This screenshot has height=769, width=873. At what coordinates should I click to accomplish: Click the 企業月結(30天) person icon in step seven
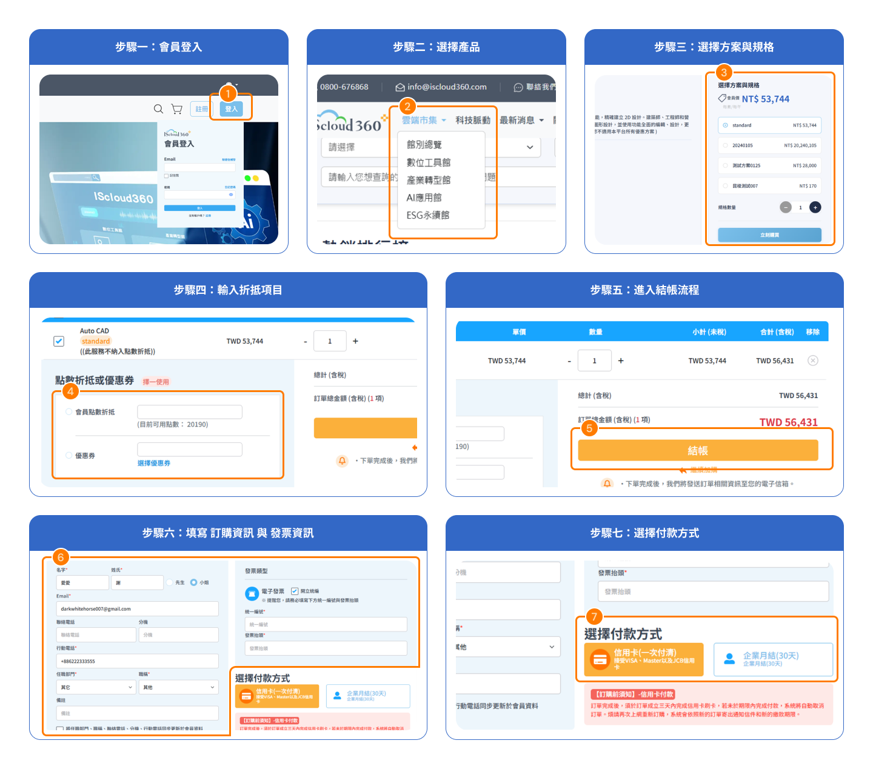coord(730,659)
